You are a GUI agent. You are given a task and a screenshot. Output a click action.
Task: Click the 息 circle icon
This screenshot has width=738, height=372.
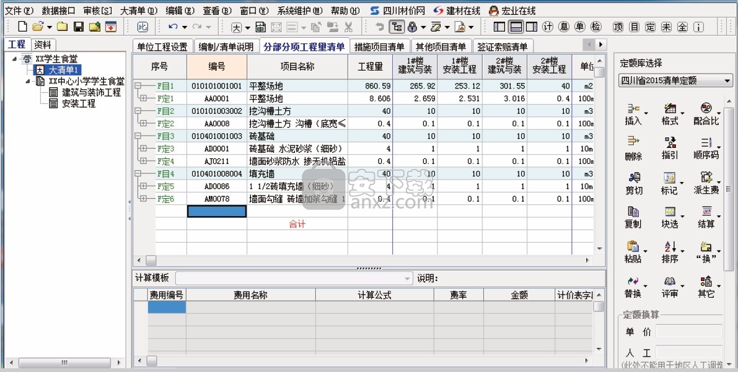click(564, 27)
